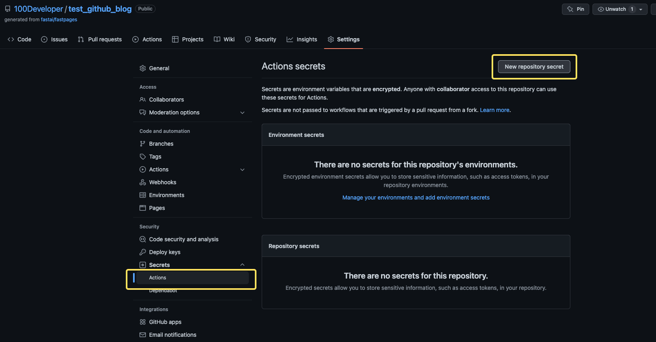Viewport: 656px width, 342px height.
Task: Open the Security tab
Action: point(260,39)
